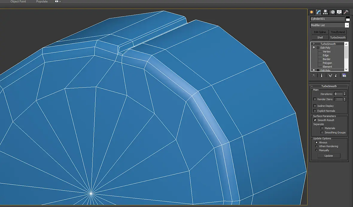Click the Update button
This screenshot has width=353, height=207.
pyautogui.click(x=329, y=156)
